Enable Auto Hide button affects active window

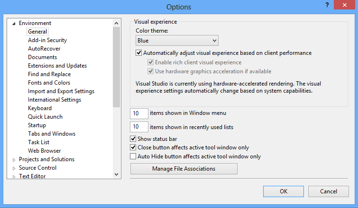pyautogui.click(x=133, y=156)
